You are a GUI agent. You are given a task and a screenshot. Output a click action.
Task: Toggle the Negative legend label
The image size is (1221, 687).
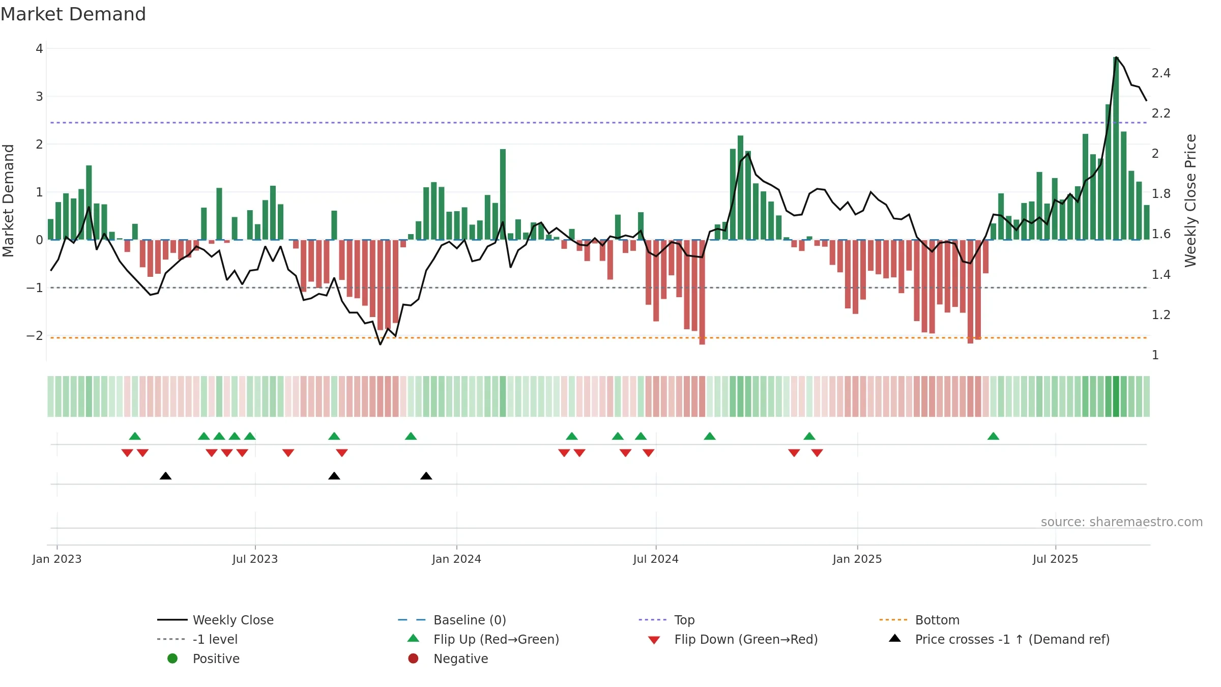click(460, 659)
